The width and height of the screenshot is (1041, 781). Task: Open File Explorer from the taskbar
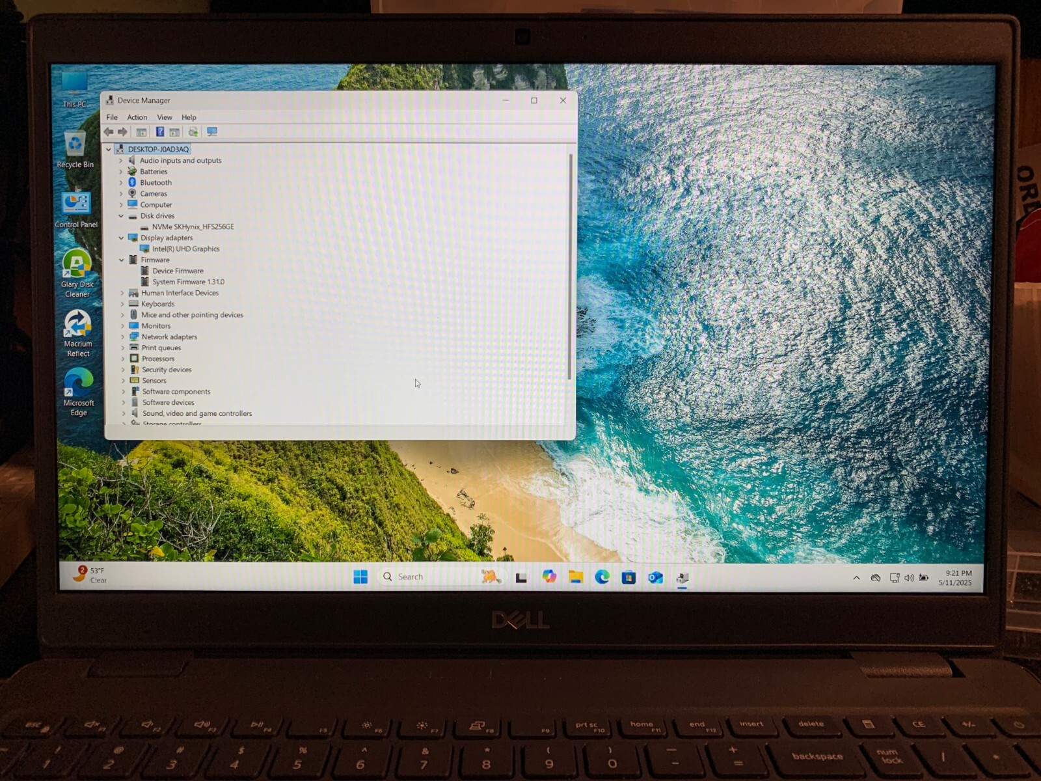pos(576,577)
